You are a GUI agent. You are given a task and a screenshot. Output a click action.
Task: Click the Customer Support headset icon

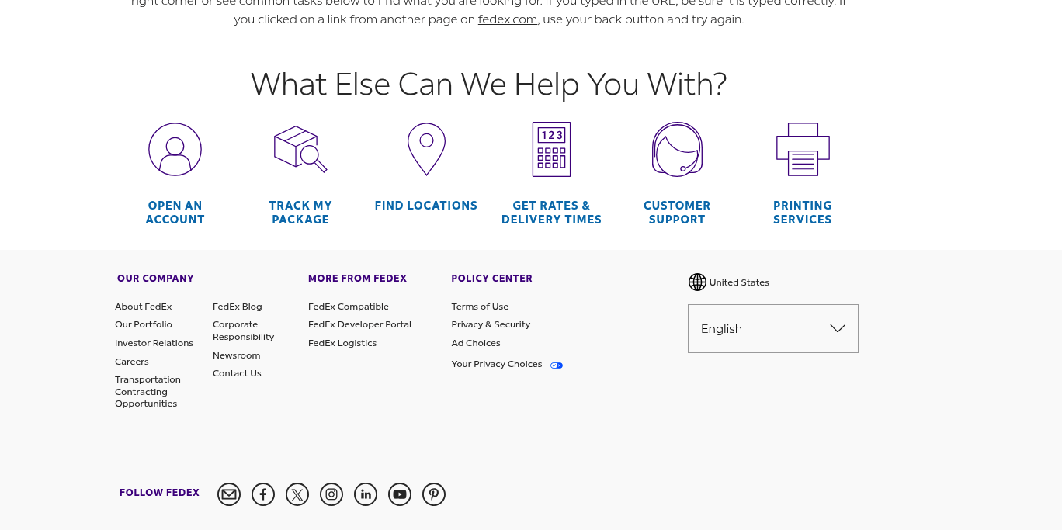tap(677, 149)
